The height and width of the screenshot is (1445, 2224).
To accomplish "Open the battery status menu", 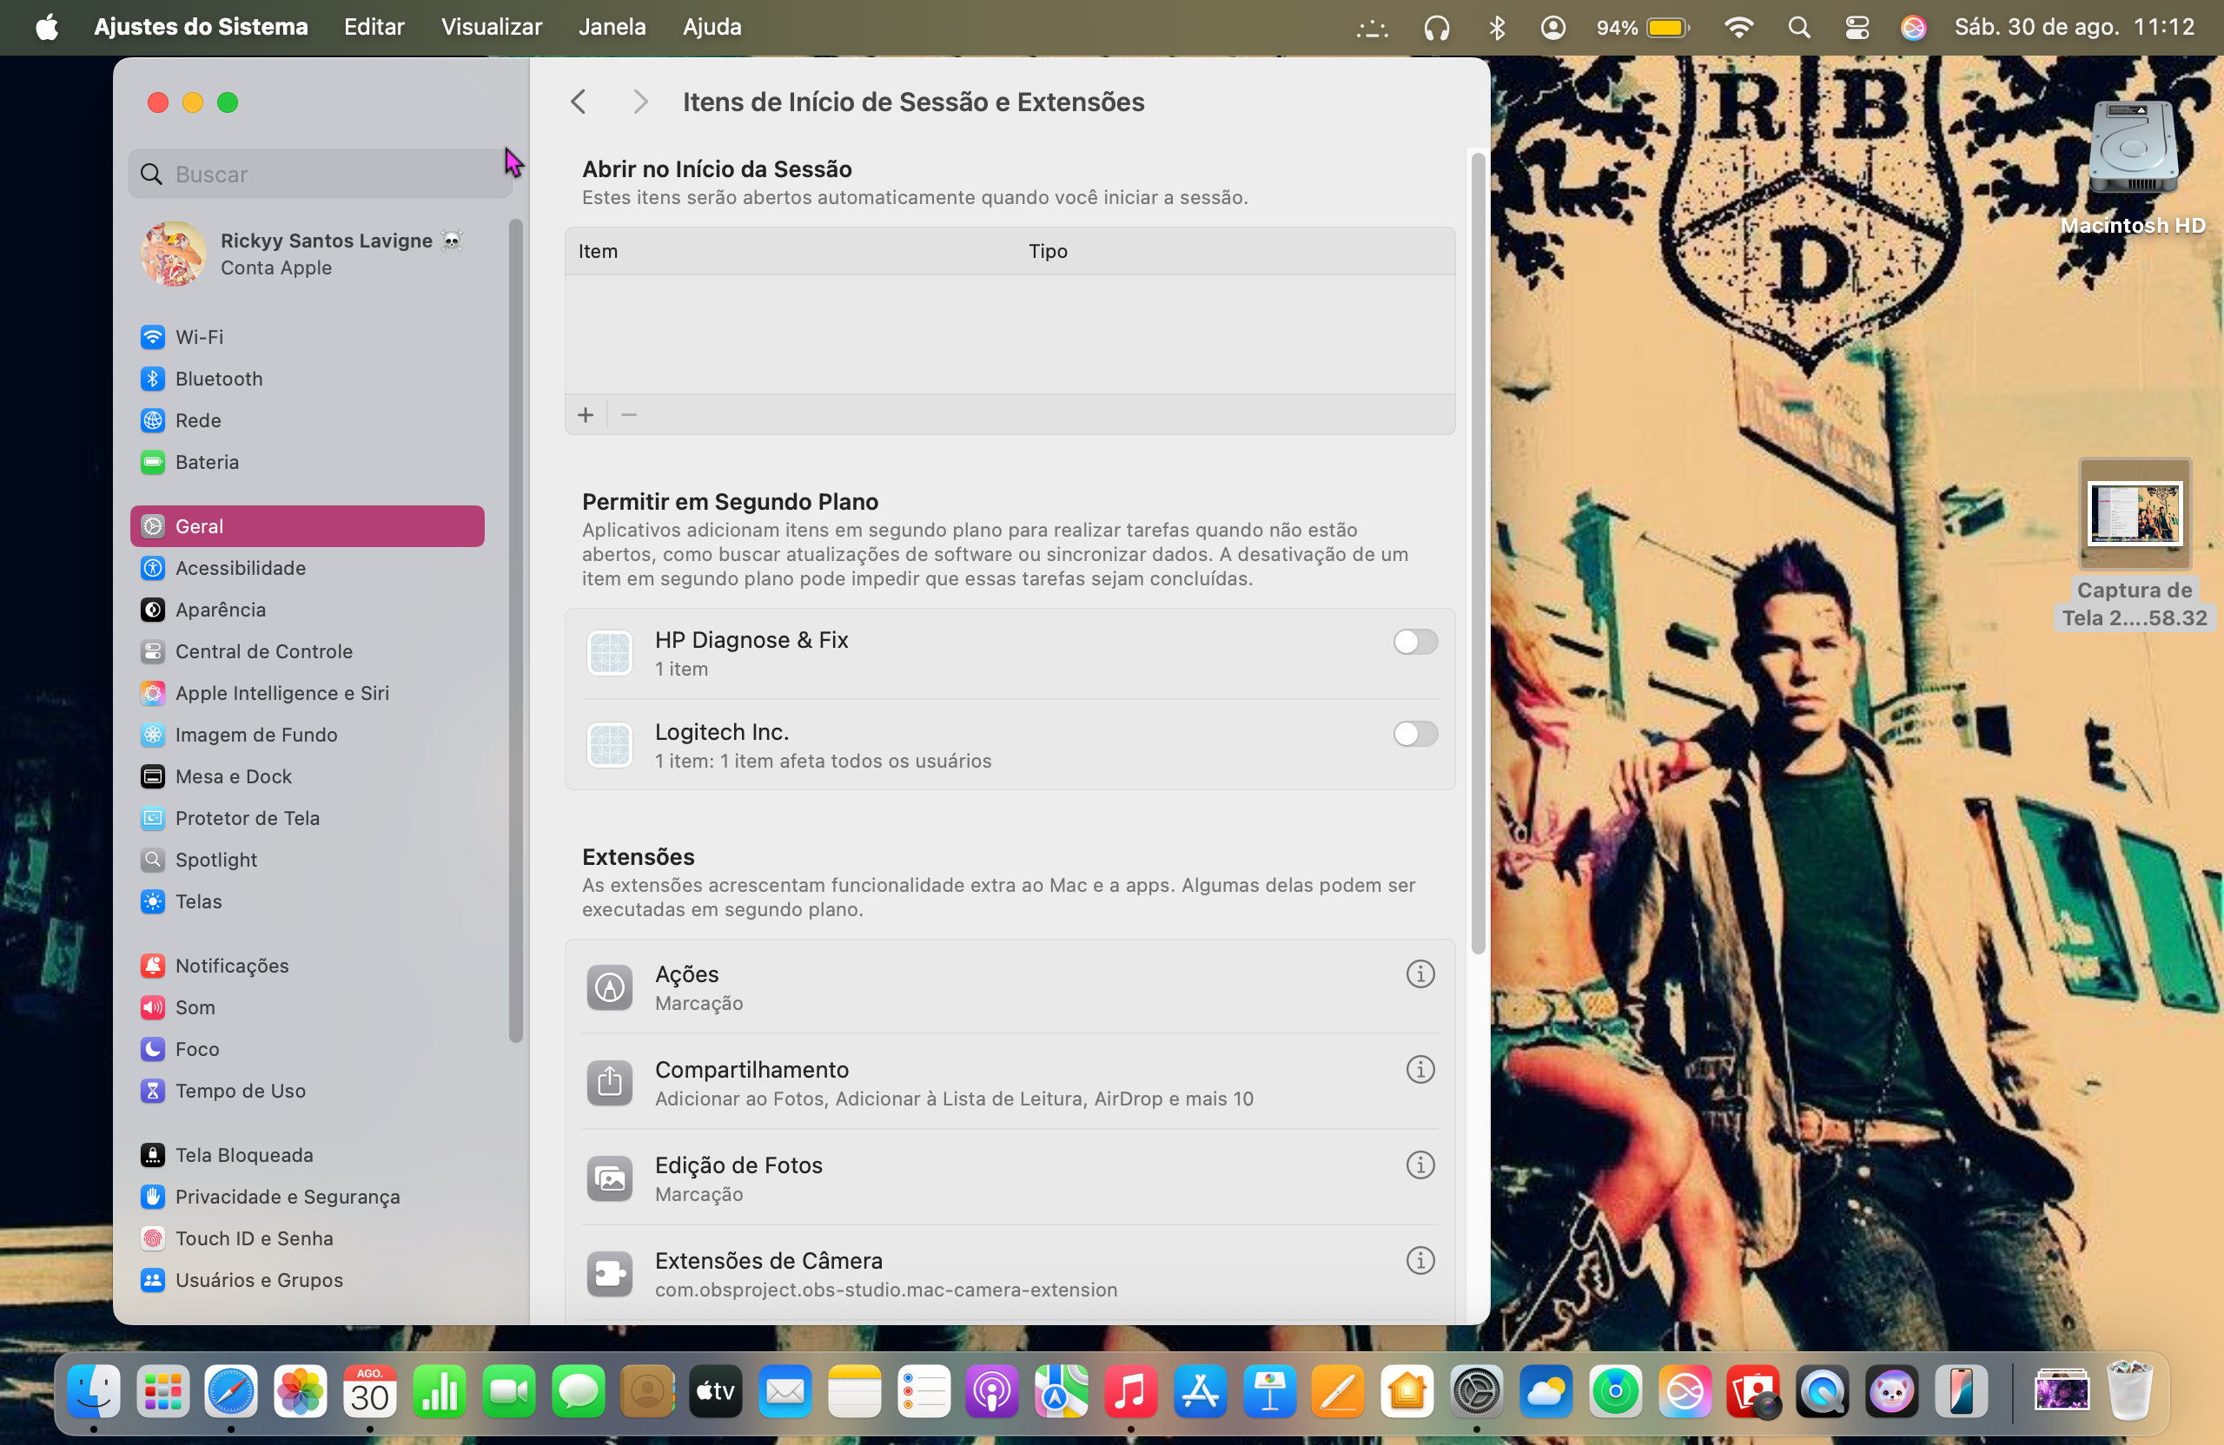I will (1667, 27).
